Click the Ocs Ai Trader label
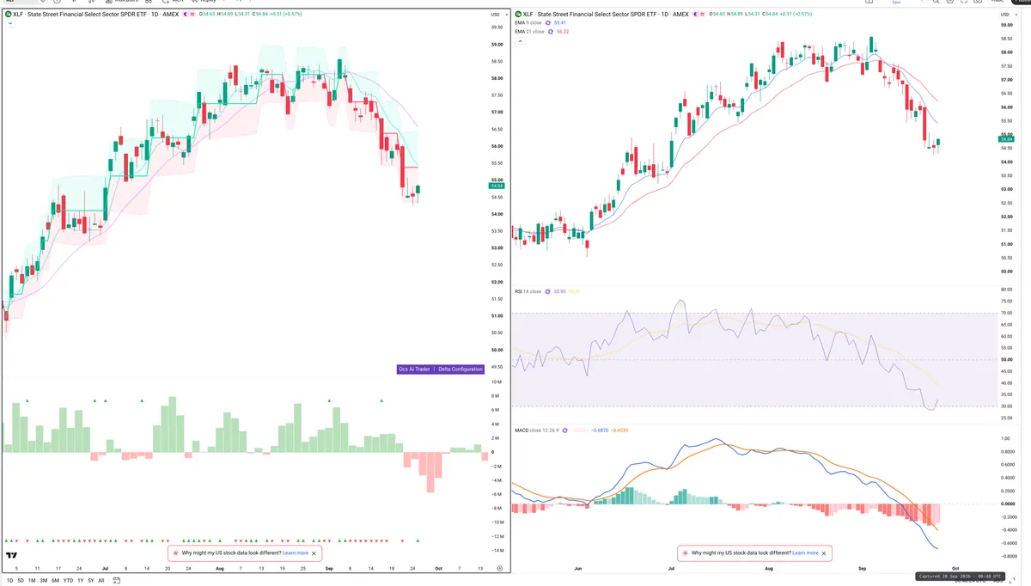 414,369
